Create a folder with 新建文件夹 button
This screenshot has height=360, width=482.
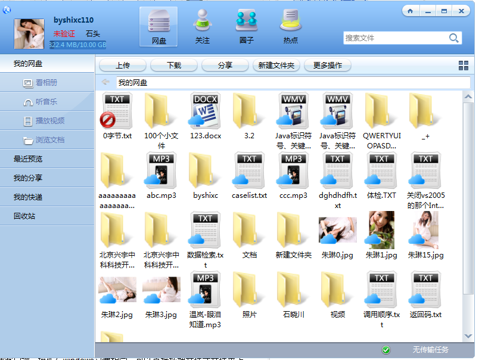(x=276, y=65)
